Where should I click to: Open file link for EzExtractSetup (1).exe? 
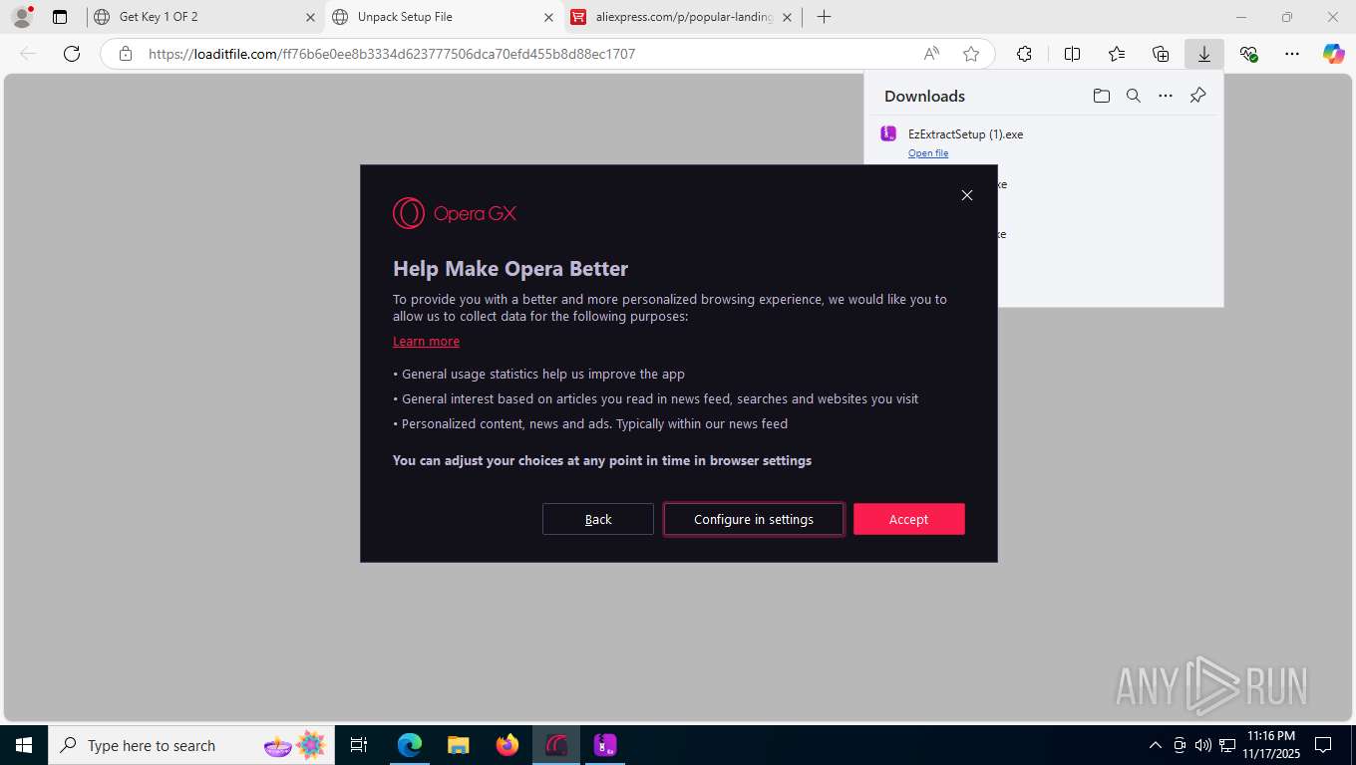click(x=928, y=153)
